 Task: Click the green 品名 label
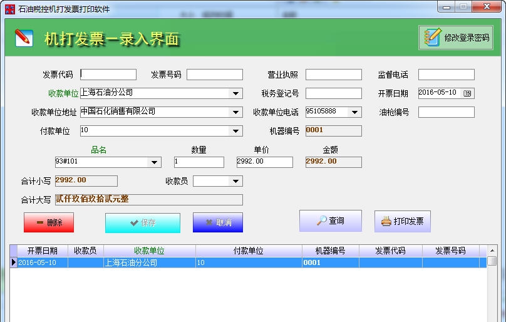[99, 150]
